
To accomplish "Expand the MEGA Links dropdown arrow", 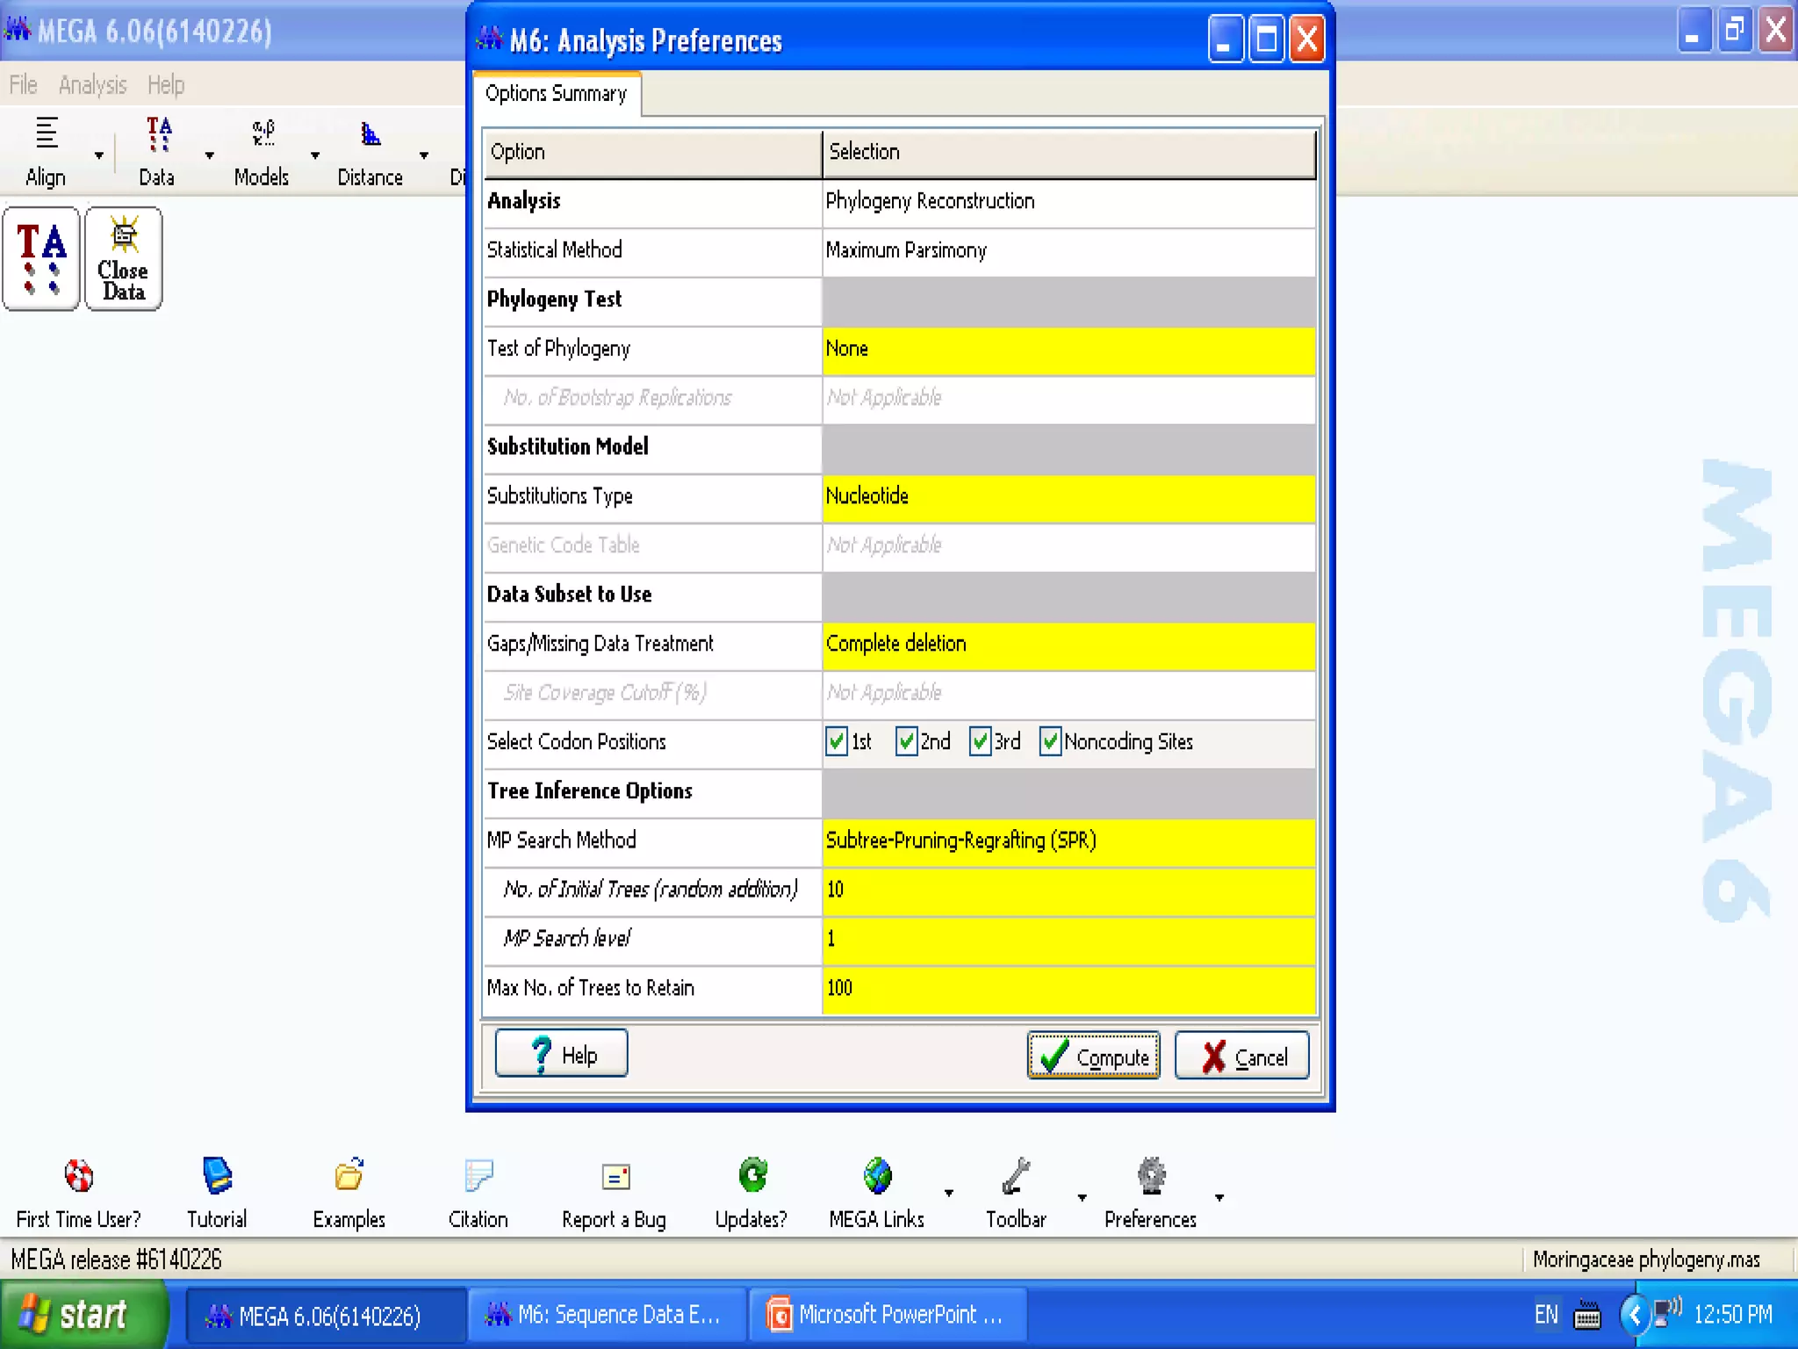I will [x=948, y=1193].
